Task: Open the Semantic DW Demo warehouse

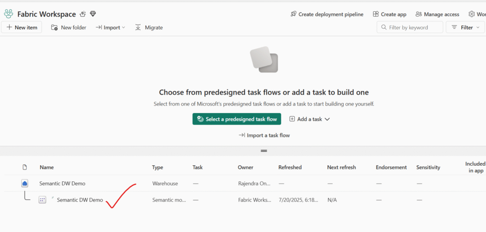Action: (x=62, y=183)
